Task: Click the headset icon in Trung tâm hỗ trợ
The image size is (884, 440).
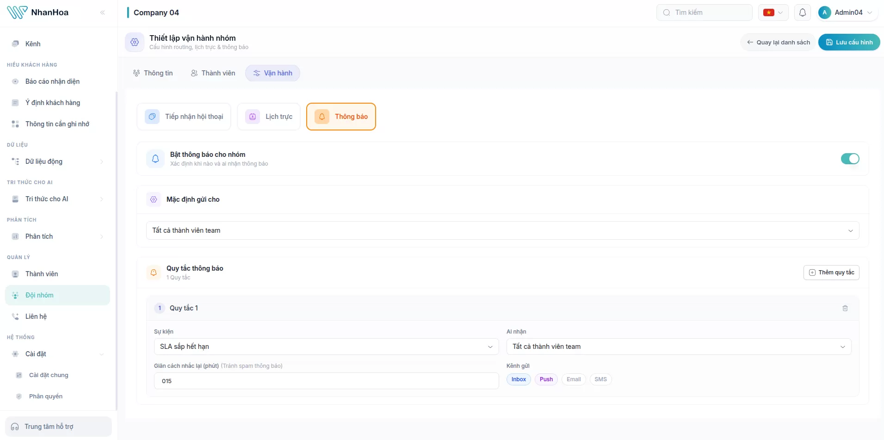Action: point(15,427)
